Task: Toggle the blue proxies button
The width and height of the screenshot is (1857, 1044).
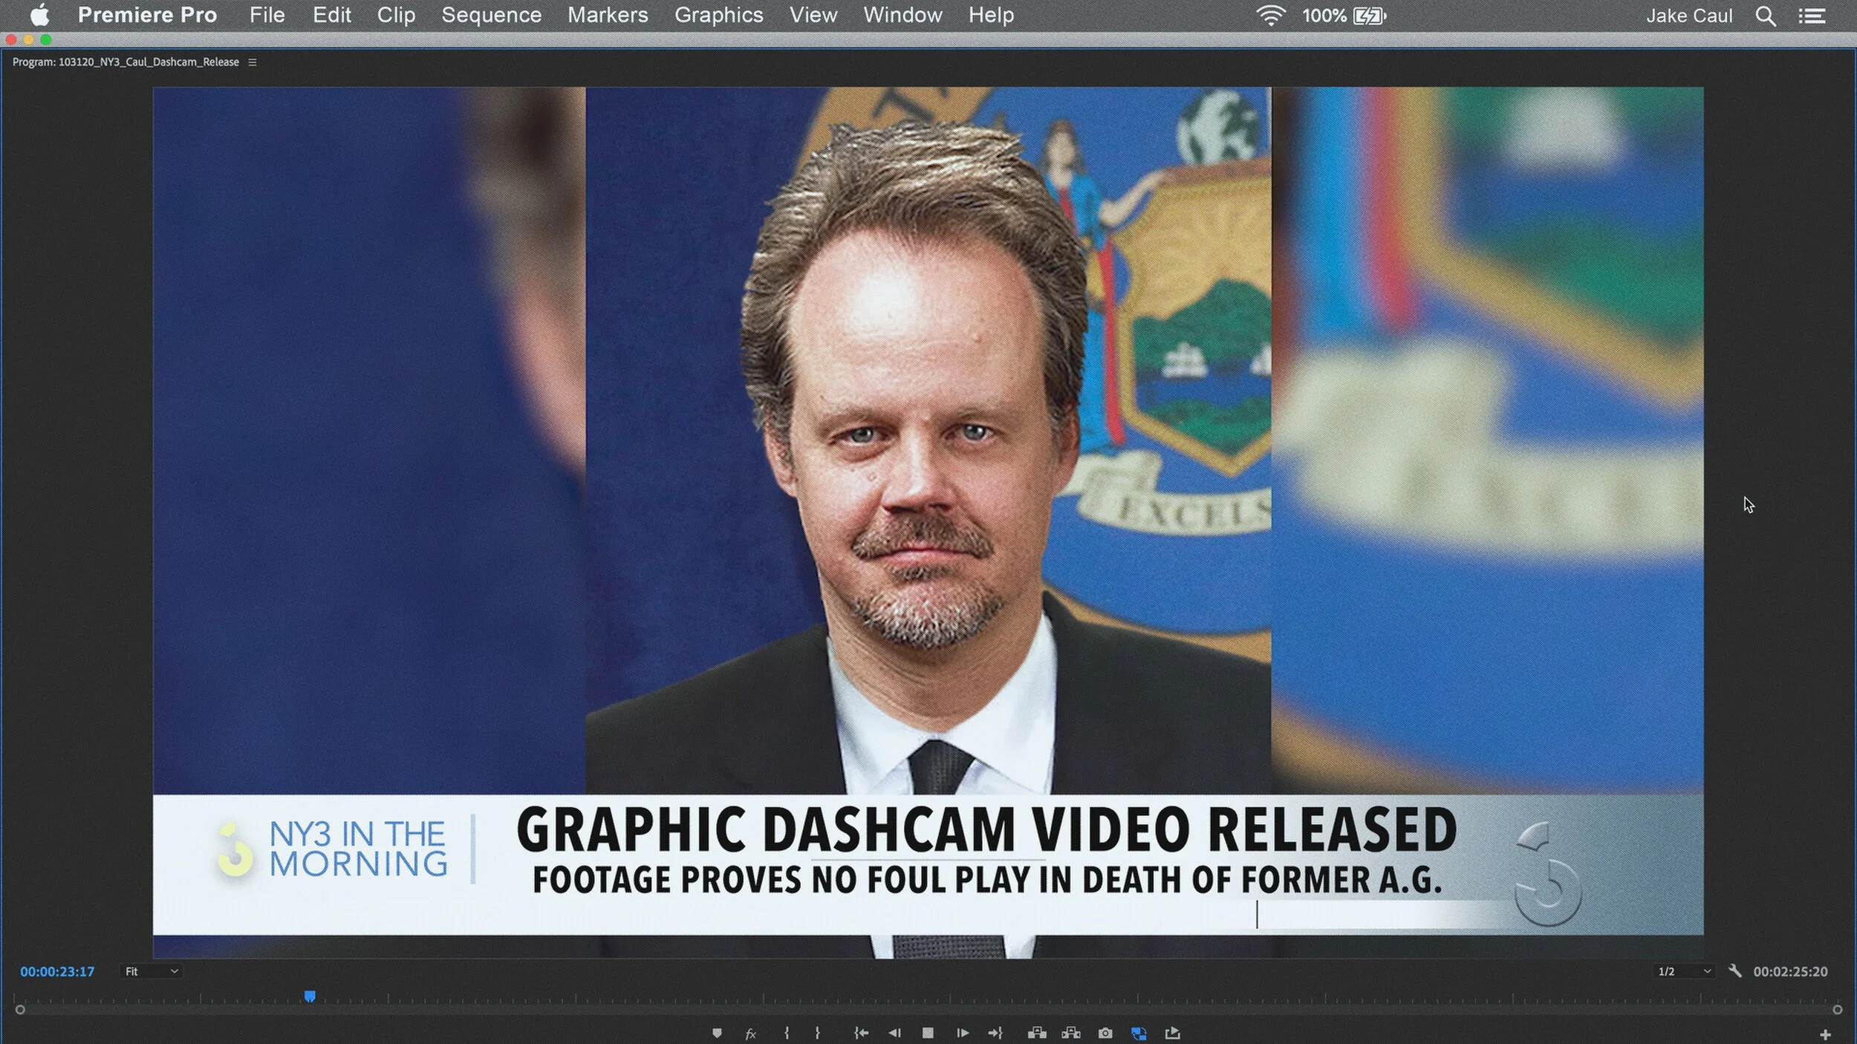Action: tap(1140, 1033)
